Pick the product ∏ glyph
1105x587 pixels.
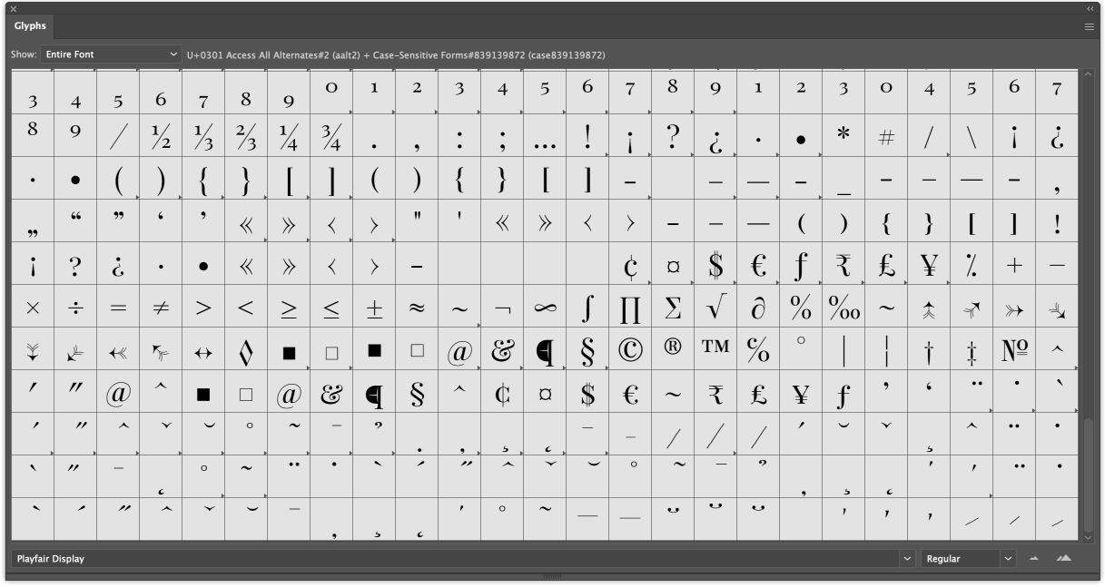click(630, 307)
